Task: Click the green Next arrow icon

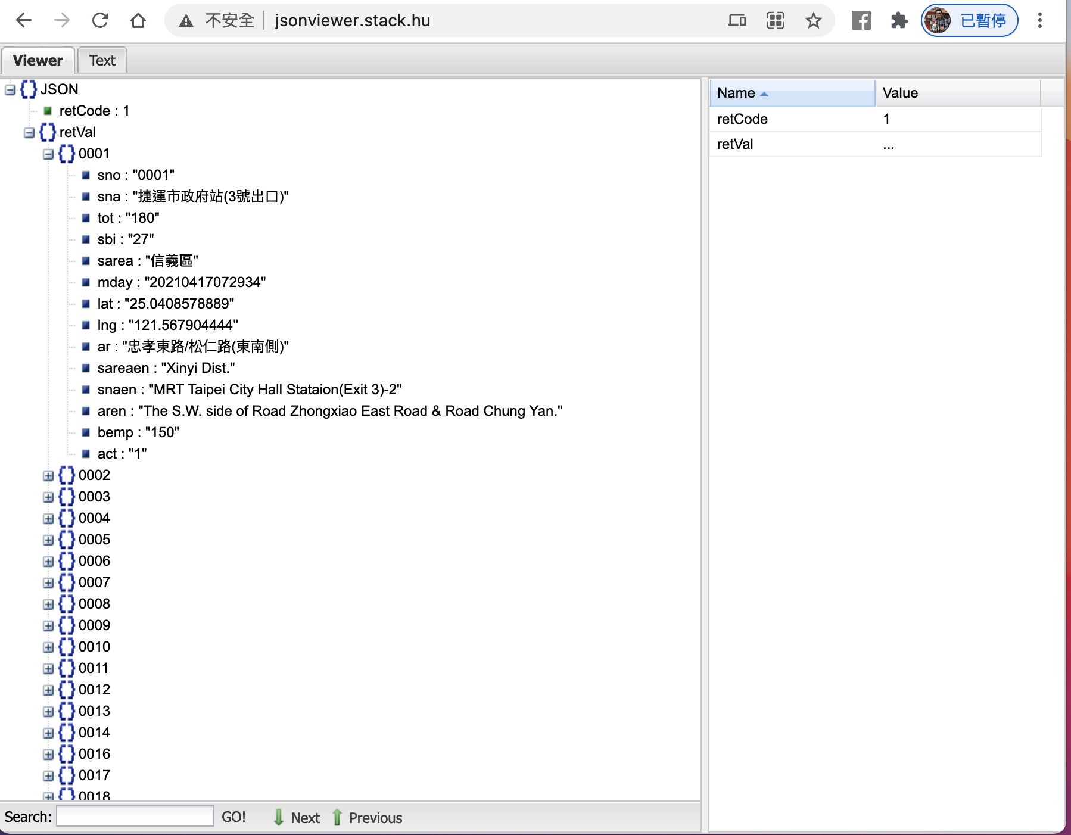Action: [278, 817]
